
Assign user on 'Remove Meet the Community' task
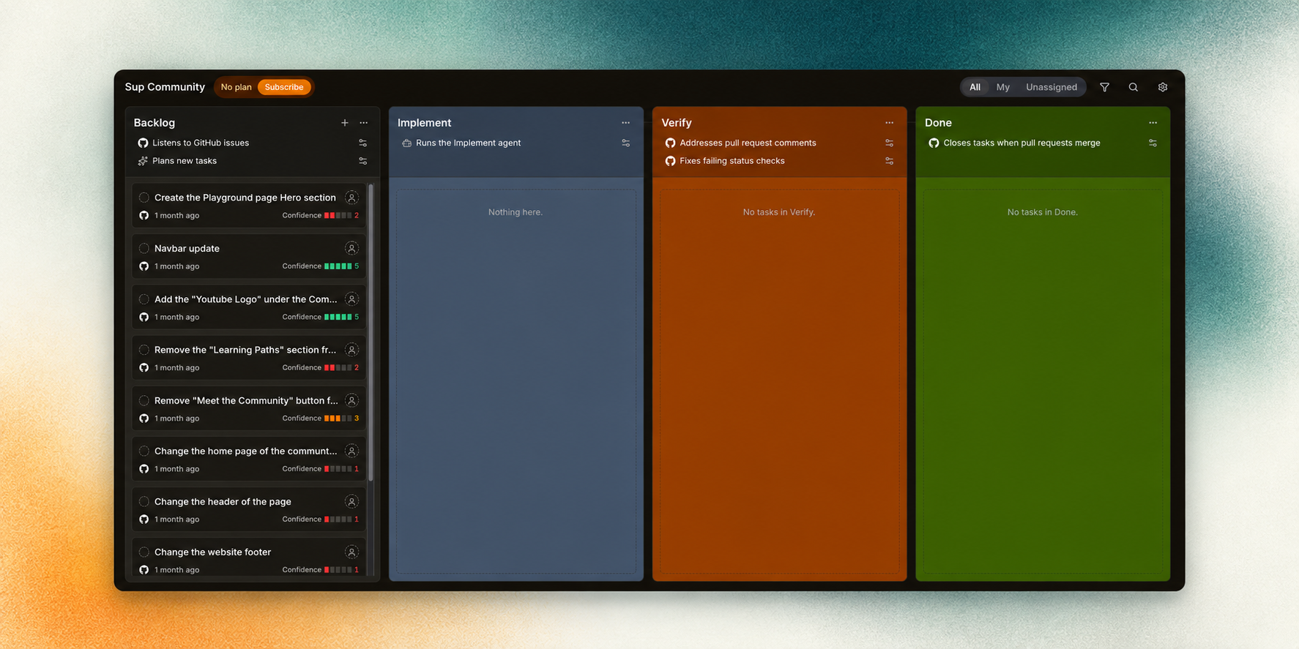tap(351, 401)
